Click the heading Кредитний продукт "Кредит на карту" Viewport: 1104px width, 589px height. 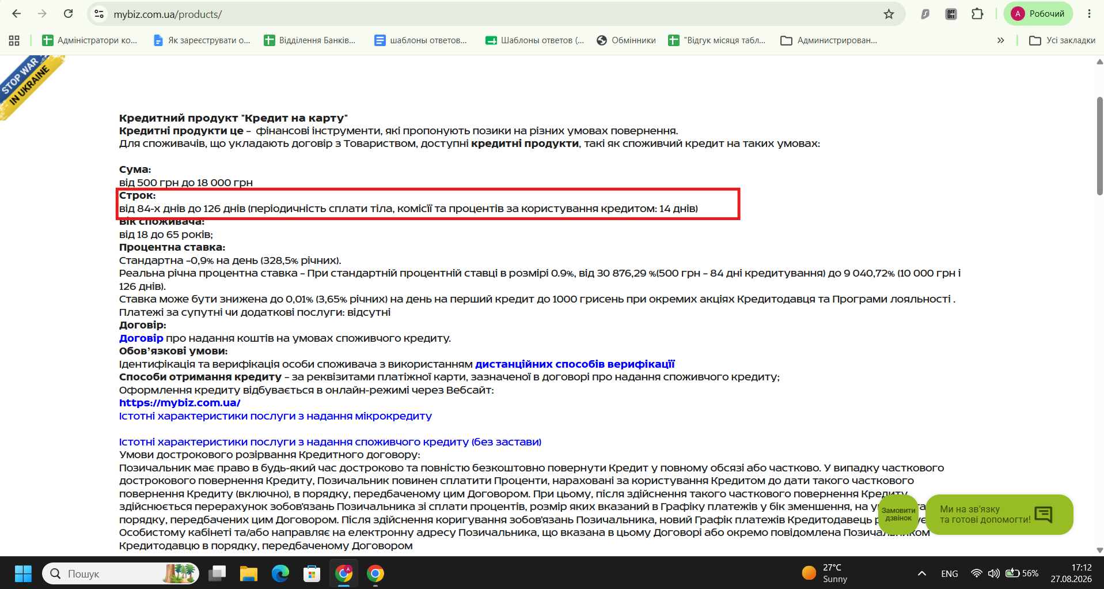tap(233, 118)
